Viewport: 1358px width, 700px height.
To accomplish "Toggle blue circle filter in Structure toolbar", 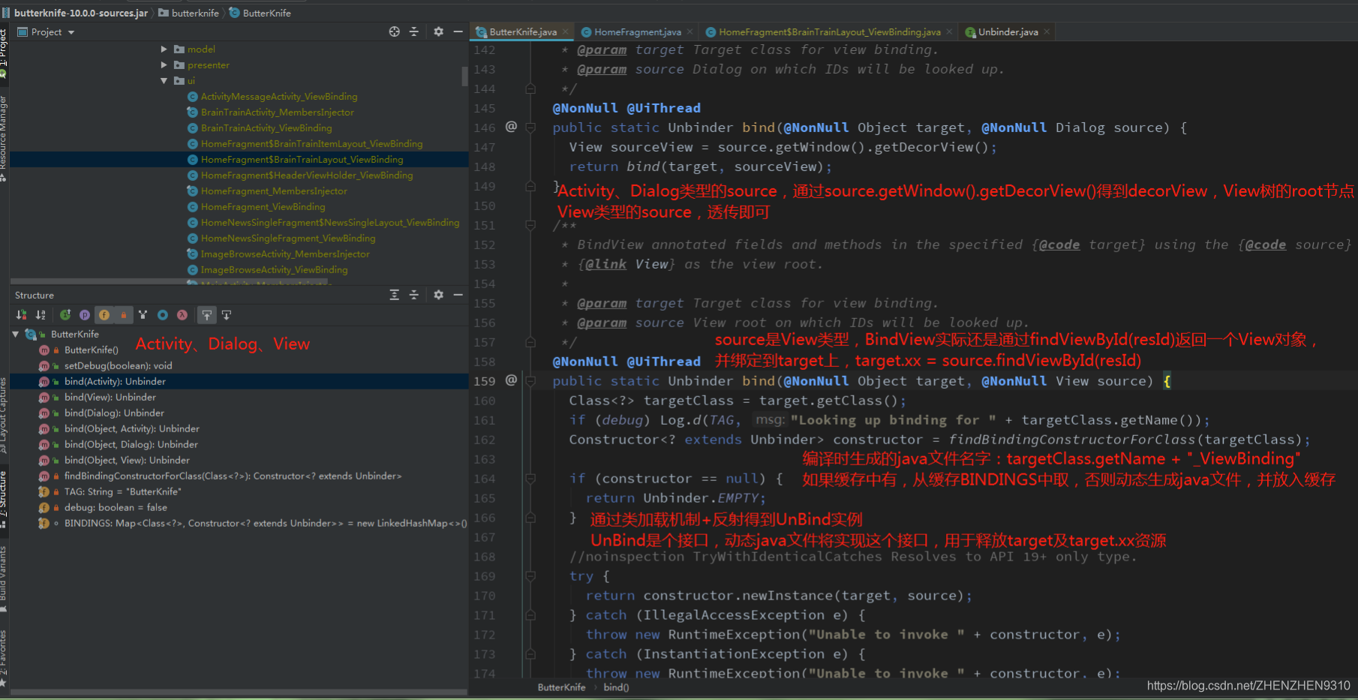I will click(162, 315).
